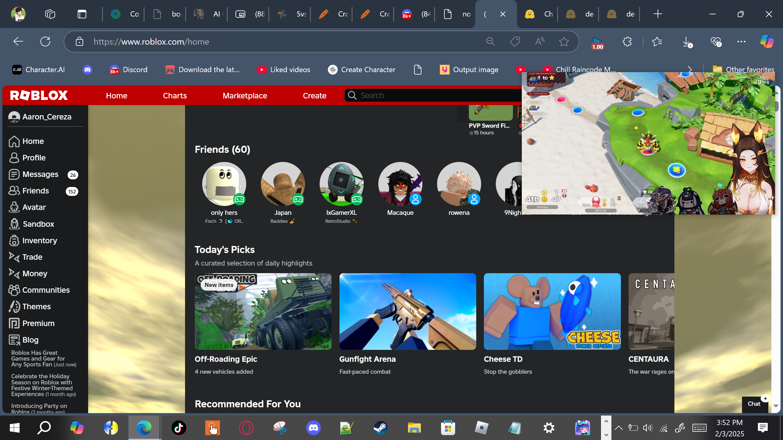The image size is (783, 440).
Task: Open Discord from the taskbar
Action: point(314,428)
